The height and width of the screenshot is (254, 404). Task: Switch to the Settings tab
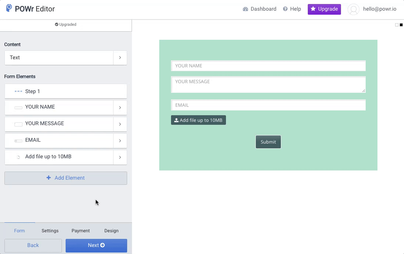point(50,230)
